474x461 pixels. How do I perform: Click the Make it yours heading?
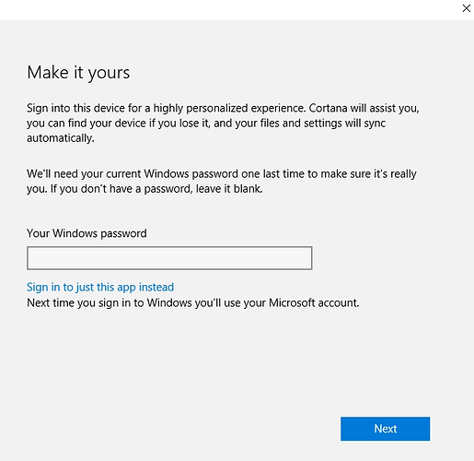click(x=78, y=73)
